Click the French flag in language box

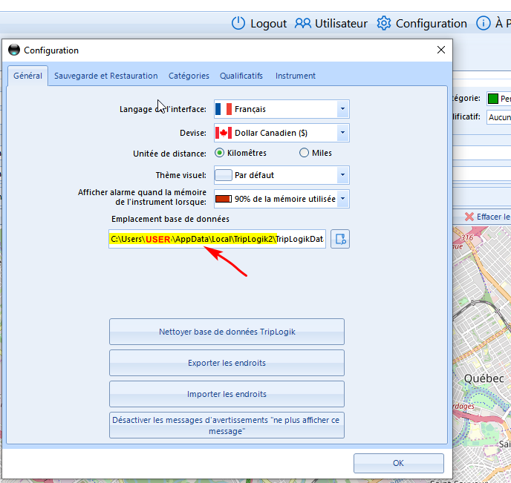(224, 109)
